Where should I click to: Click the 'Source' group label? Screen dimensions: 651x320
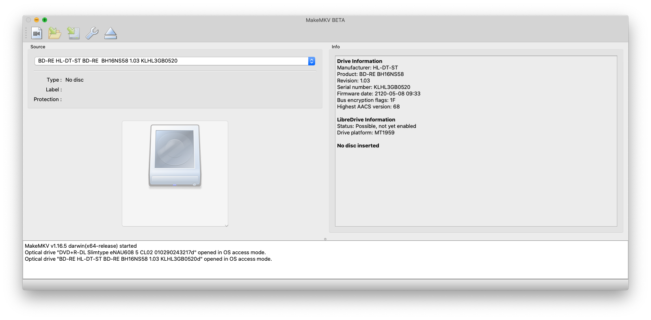(x=38, y=47)
